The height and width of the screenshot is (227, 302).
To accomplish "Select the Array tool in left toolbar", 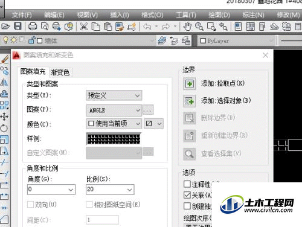I will pos(4,105).
